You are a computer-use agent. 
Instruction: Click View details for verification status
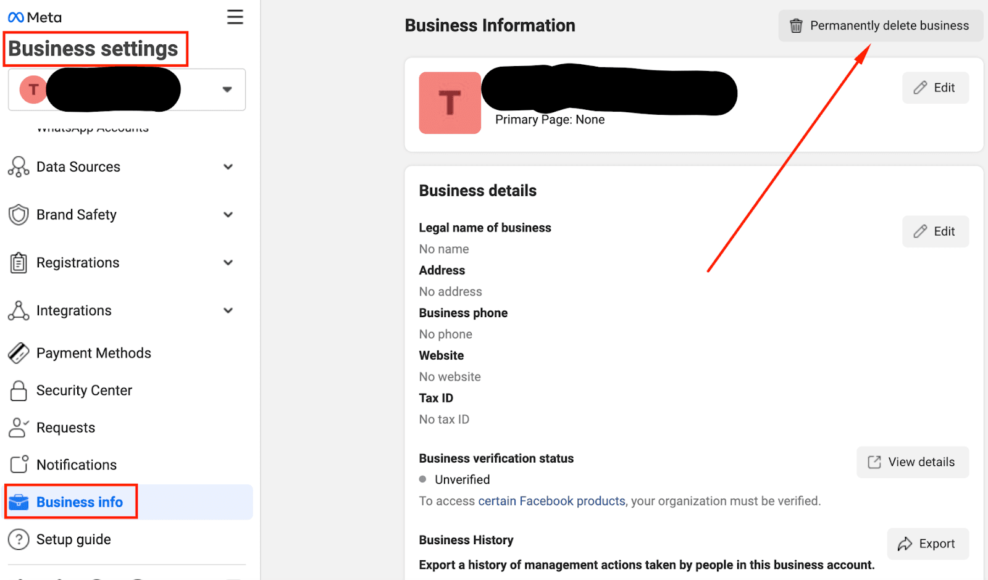click(x=912, y=462)
